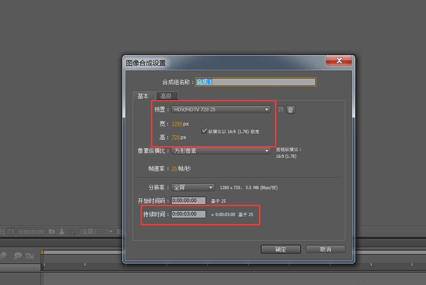Click the transparency grid person icon
Image resolution: width=426 pixels, height=285 pixels.
click(x=61, y=231)
